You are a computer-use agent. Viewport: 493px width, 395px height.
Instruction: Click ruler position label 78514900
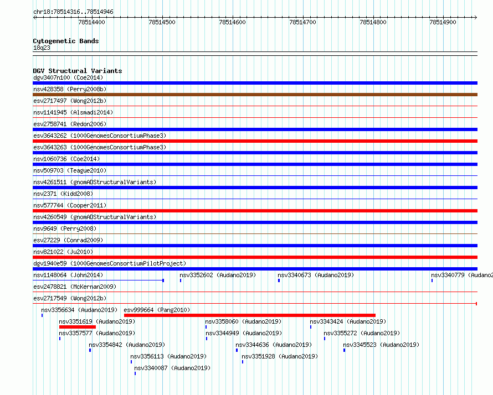(x=443, y=22)
